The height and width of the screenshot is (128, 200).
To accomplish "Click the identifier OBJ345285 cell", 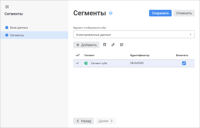I will coord(137,63).
